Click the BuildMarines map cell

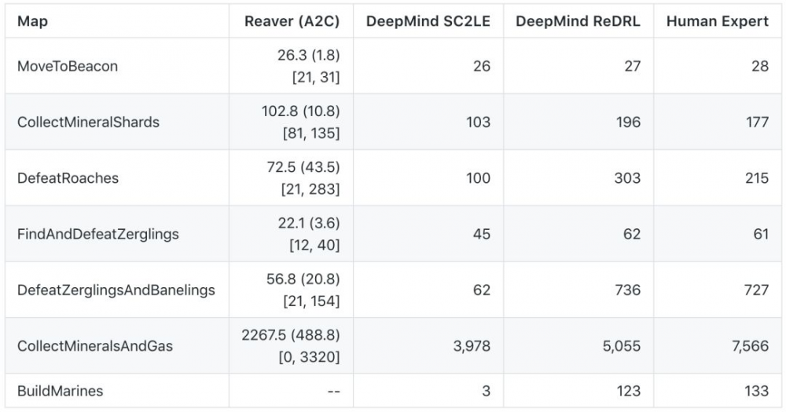(60, 391)
